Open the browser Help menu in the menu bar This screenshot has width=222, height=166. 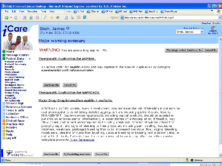(x=52, y=11)
